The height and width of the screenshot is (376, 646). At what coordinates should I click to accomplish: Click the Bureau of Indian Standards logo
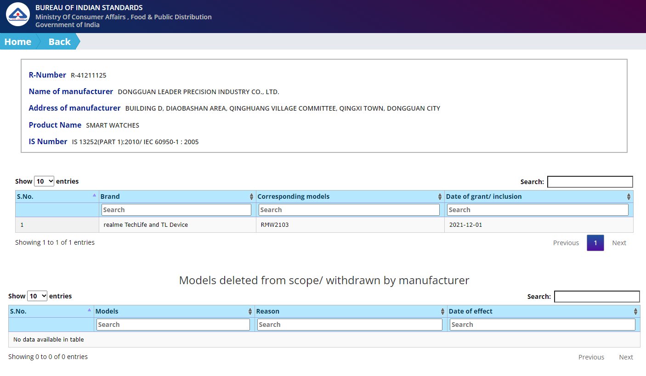(x=17, y=15)
